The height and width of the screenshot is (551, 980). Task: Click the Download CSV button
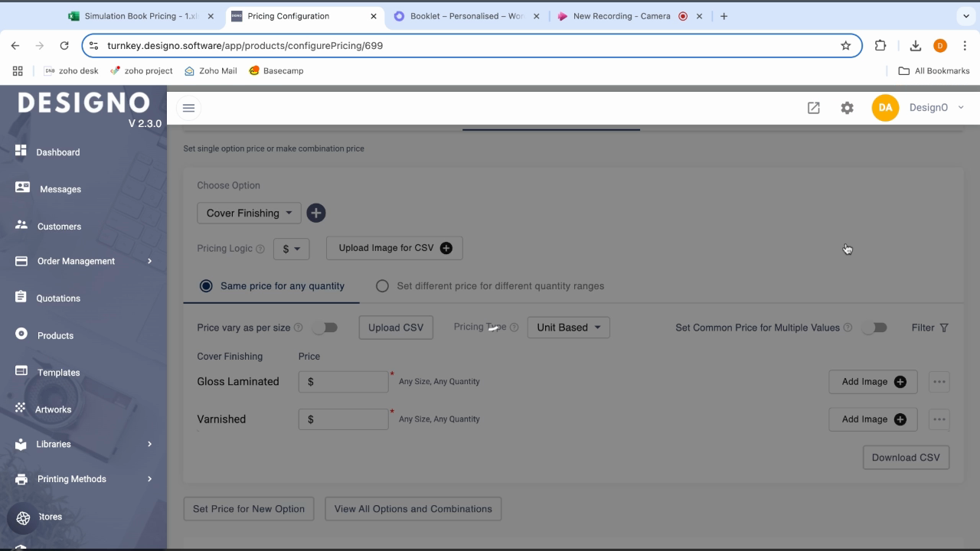point(906,458)
